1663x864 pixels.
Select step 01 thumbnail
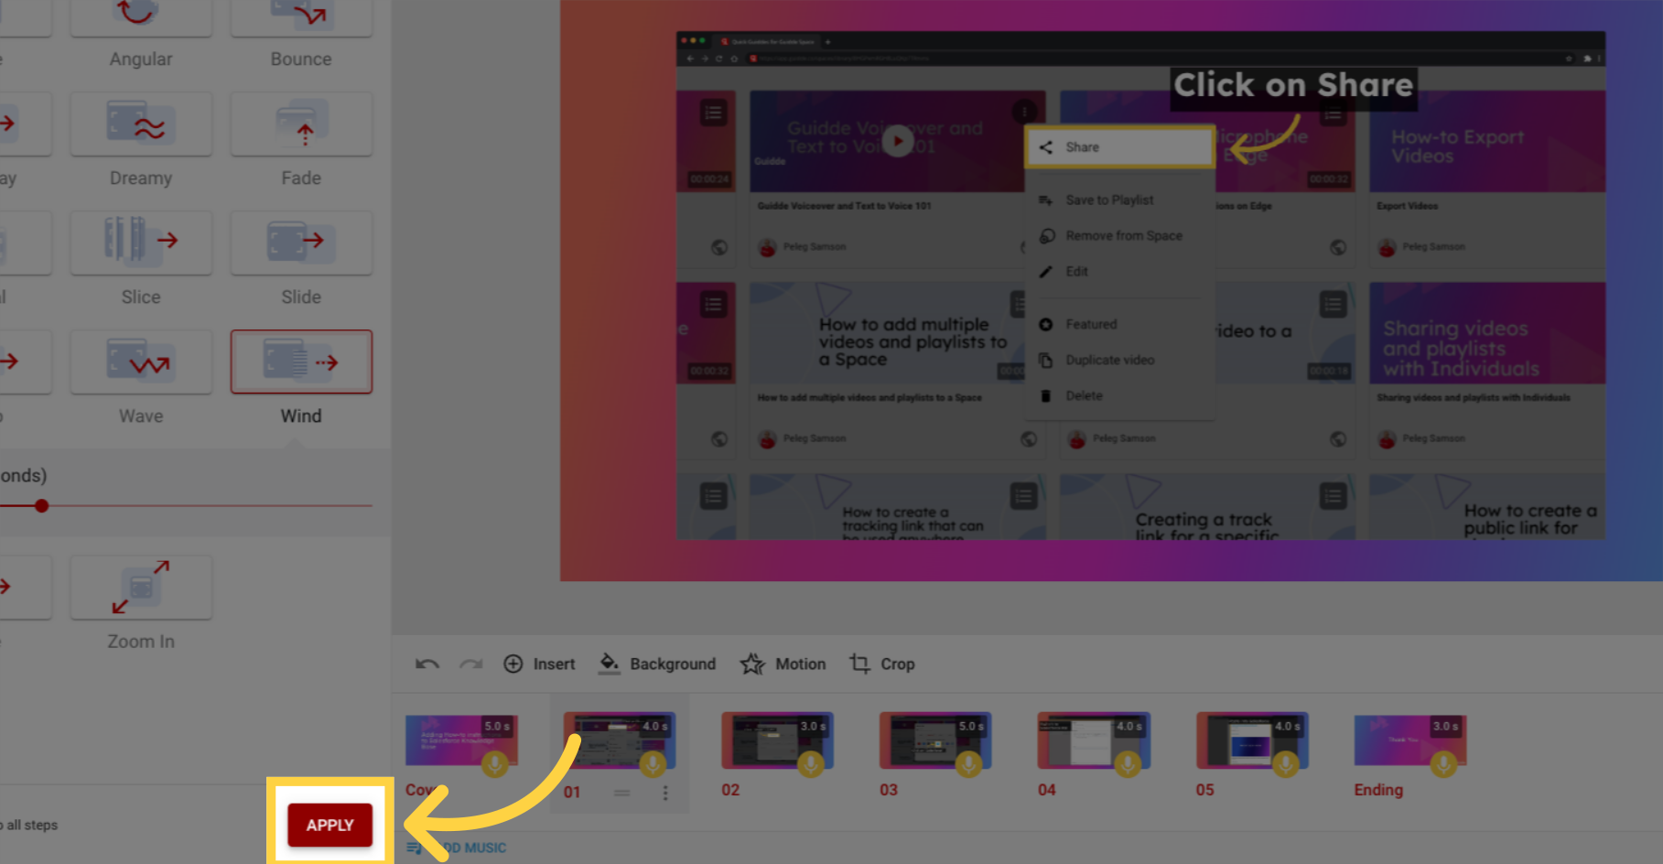click(620, 741)
